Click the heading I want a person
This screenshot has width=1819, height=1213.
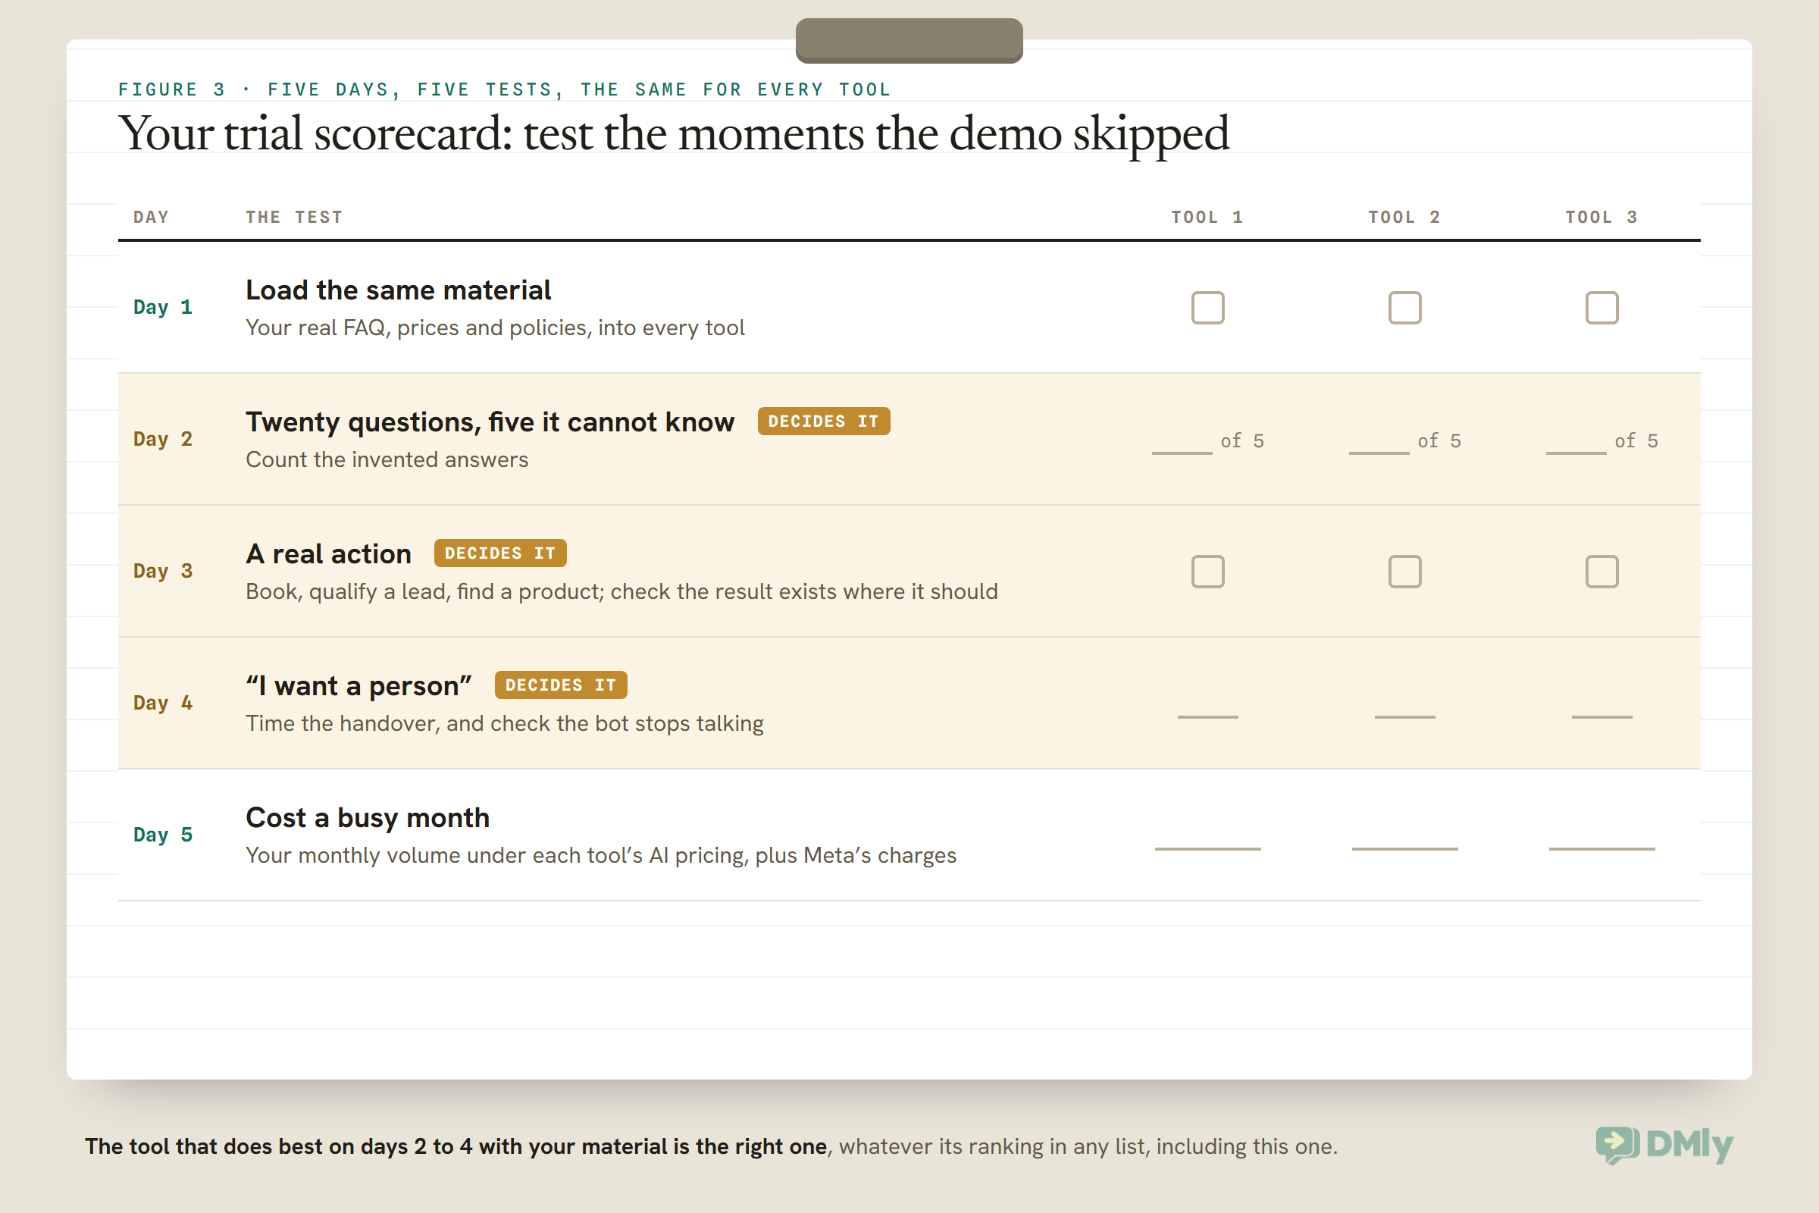(x=358, y=686)
